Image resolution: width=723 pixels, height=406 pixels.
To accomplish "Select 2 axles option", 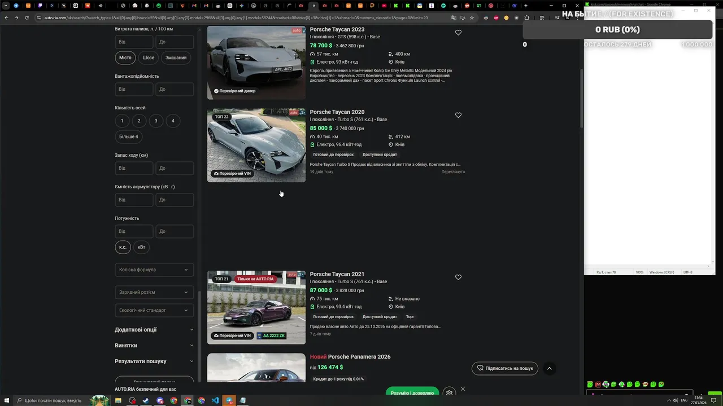I will tap(139, 121).
